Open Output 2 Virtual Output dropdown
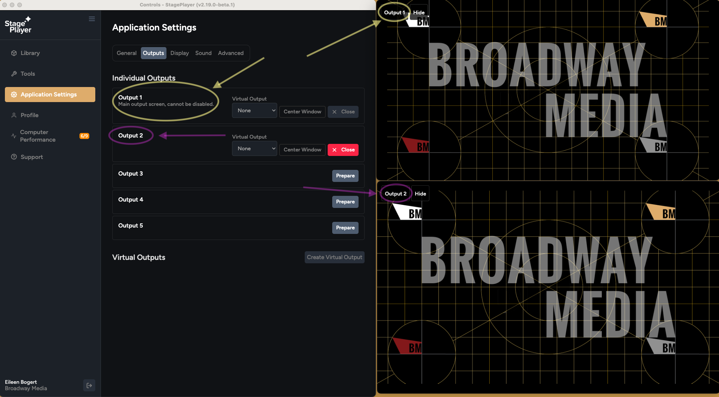This screenshot has width=719, height=397. point(255,148)
